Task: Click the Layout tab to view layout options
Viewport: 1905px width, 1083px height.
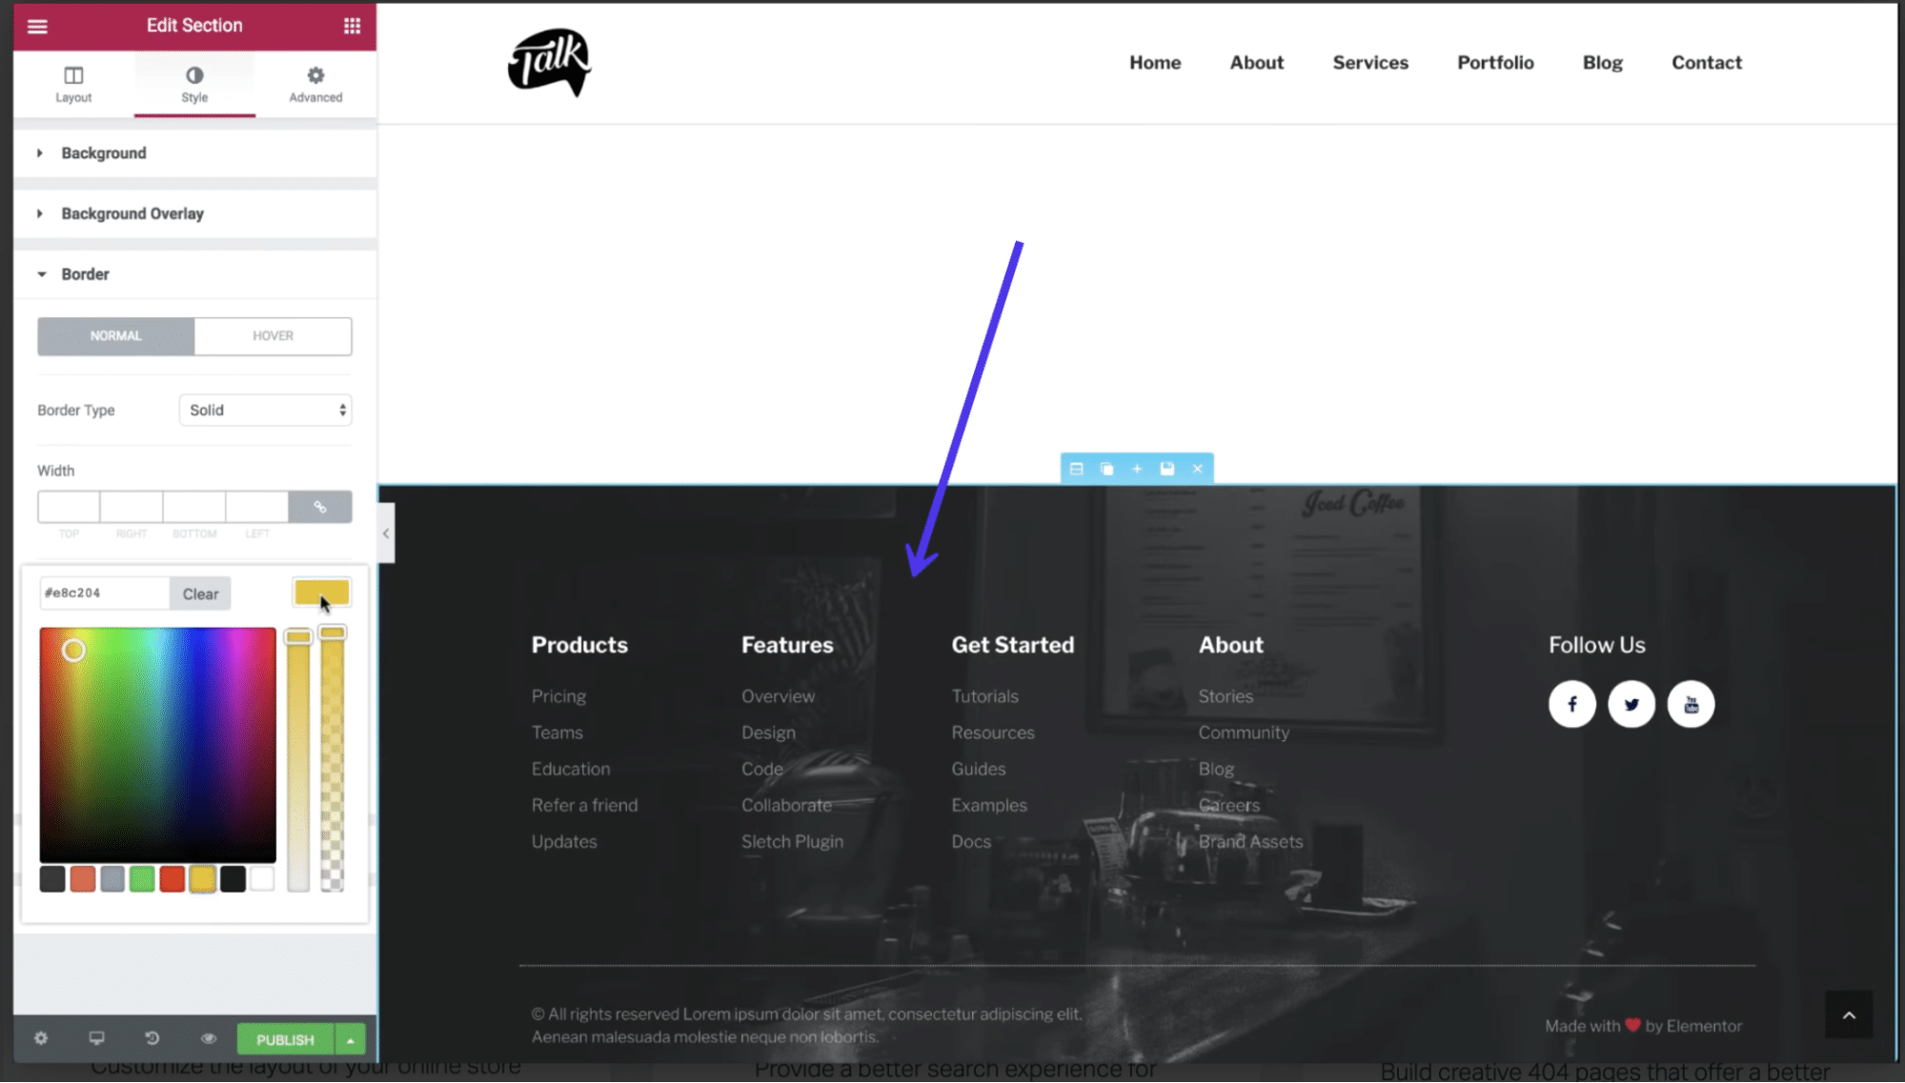Action: coord(73,83)
